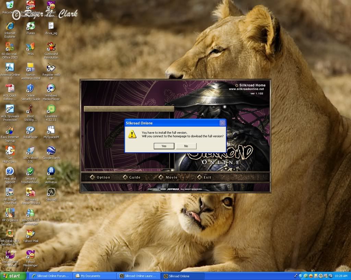Close the Silkroad Onlone dialog box
This screenshot has height=280, width=351.
tap(222, 123)
